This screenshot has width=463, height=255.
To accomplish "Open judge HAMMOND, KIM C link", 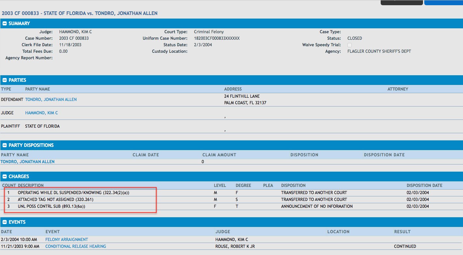I will click(41, 113).
